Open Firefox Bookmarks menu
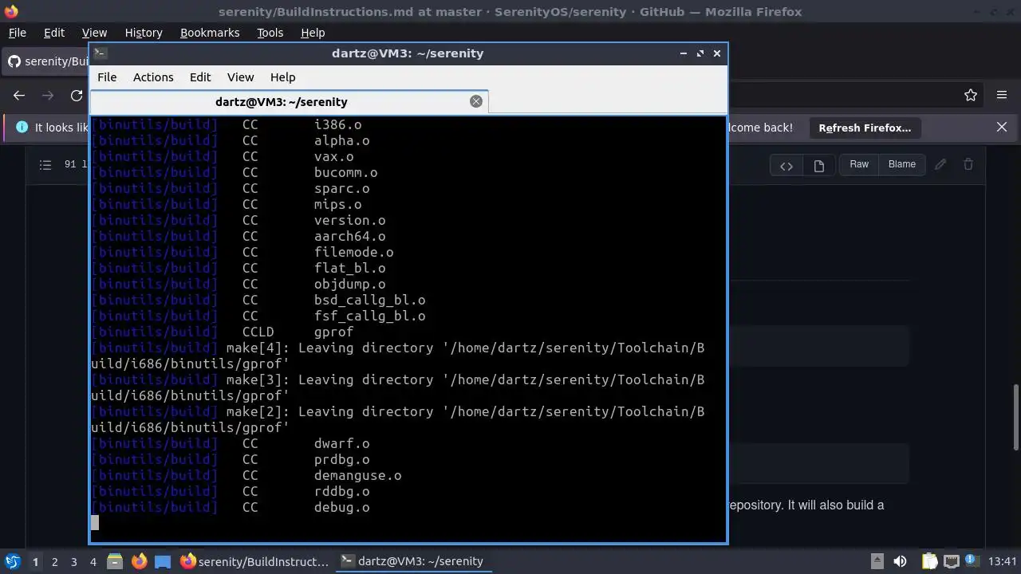Screen dimensions: 1021x574 [x=210, y=33]
